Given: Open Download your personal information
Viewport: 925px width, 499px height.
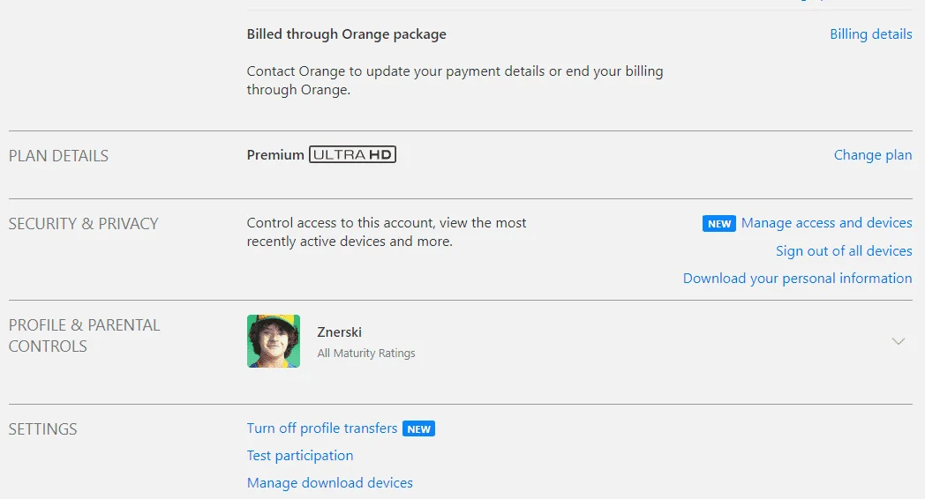Looking at the screenshot, I should [x=797, y=278].
